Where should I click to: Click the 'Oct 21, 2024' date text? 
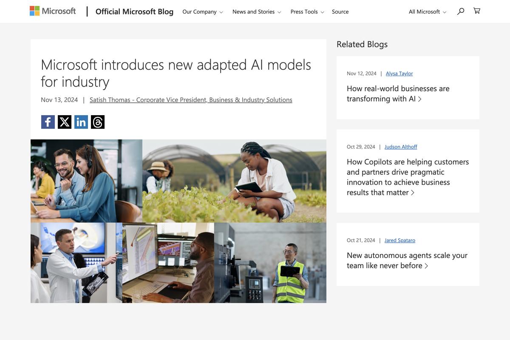point(361,240)
